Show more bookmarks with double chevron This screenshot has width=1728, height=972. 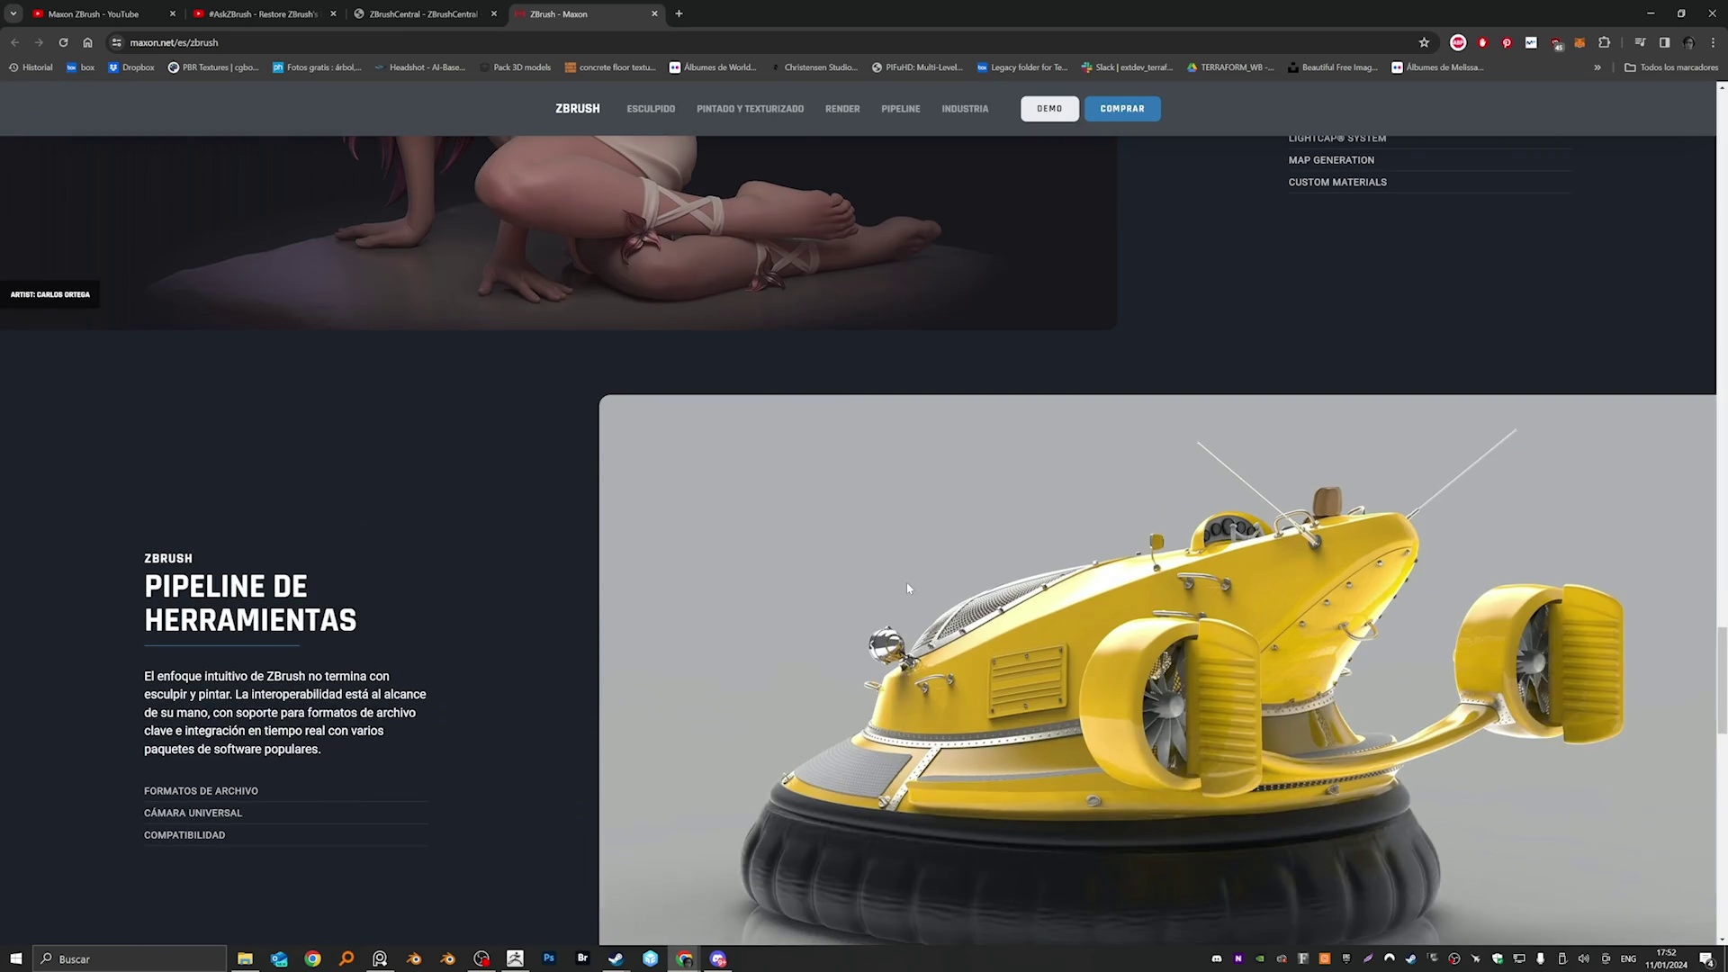pyautogui.click(x=1597, y=67)
